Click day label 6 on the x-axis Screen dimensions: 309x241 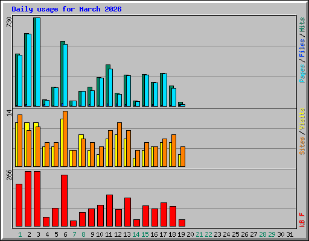[x=65, y=234]
